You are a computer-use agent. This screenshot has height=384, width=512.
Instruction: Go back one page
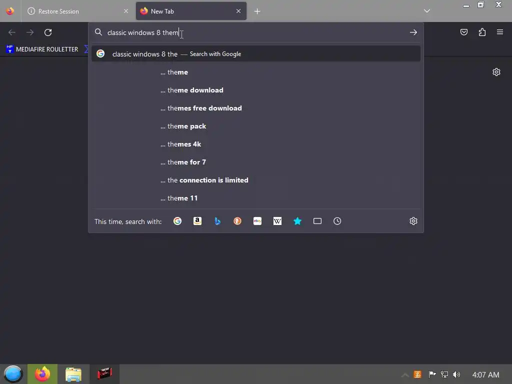[x=12, y=32]
